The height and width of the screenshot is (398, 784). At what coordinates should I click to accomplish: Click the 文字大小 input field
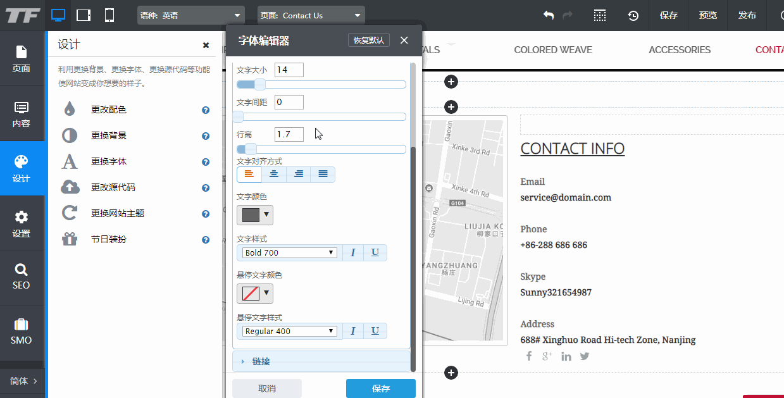[x=289, y=70]
